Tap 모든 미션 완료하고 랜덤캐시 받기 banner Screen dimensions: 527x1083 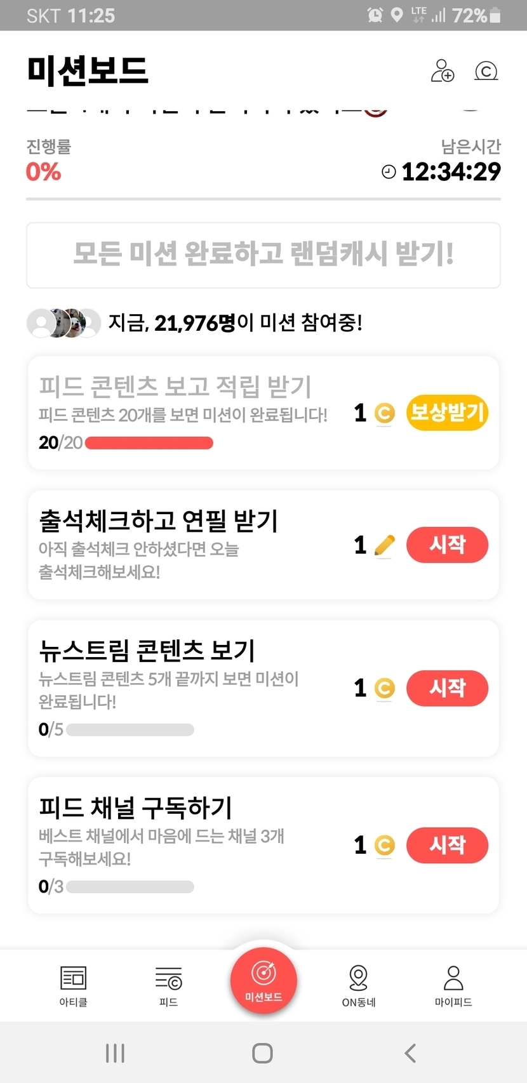tap(263, 255)
